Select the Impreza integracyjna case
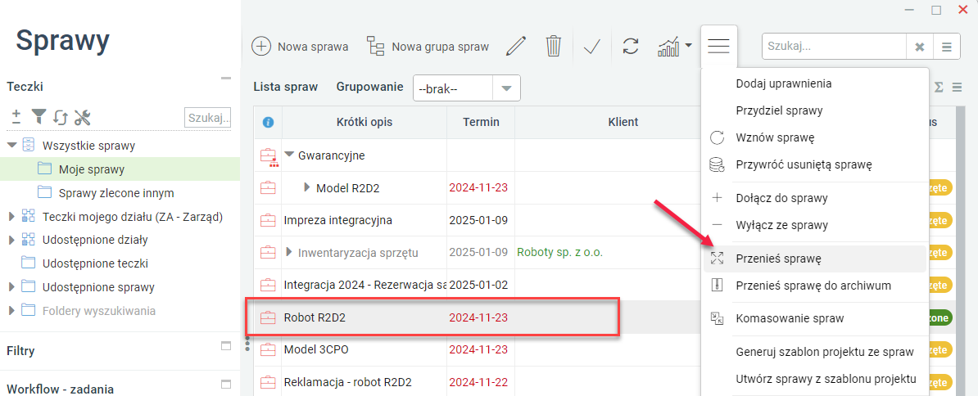978x396 pixels. click(x=338, y=220)
